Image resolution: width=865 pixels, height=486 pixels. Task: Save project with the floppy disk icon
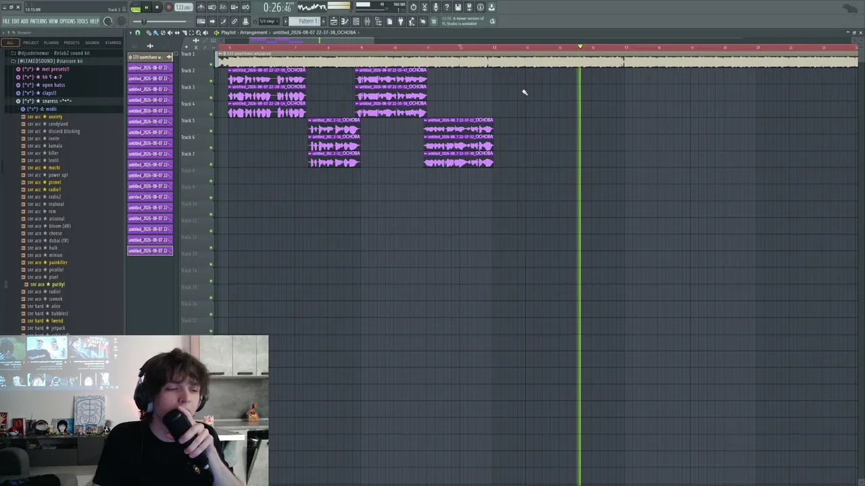(x=458, y=7)
